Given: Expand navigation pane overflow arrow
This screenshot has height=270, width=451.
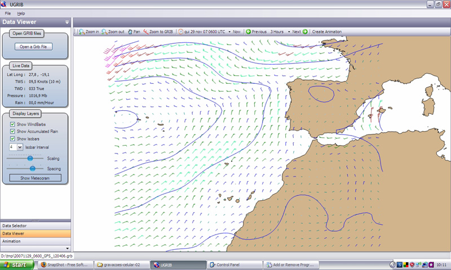Looking at the screenshot, I should [68, 249].
